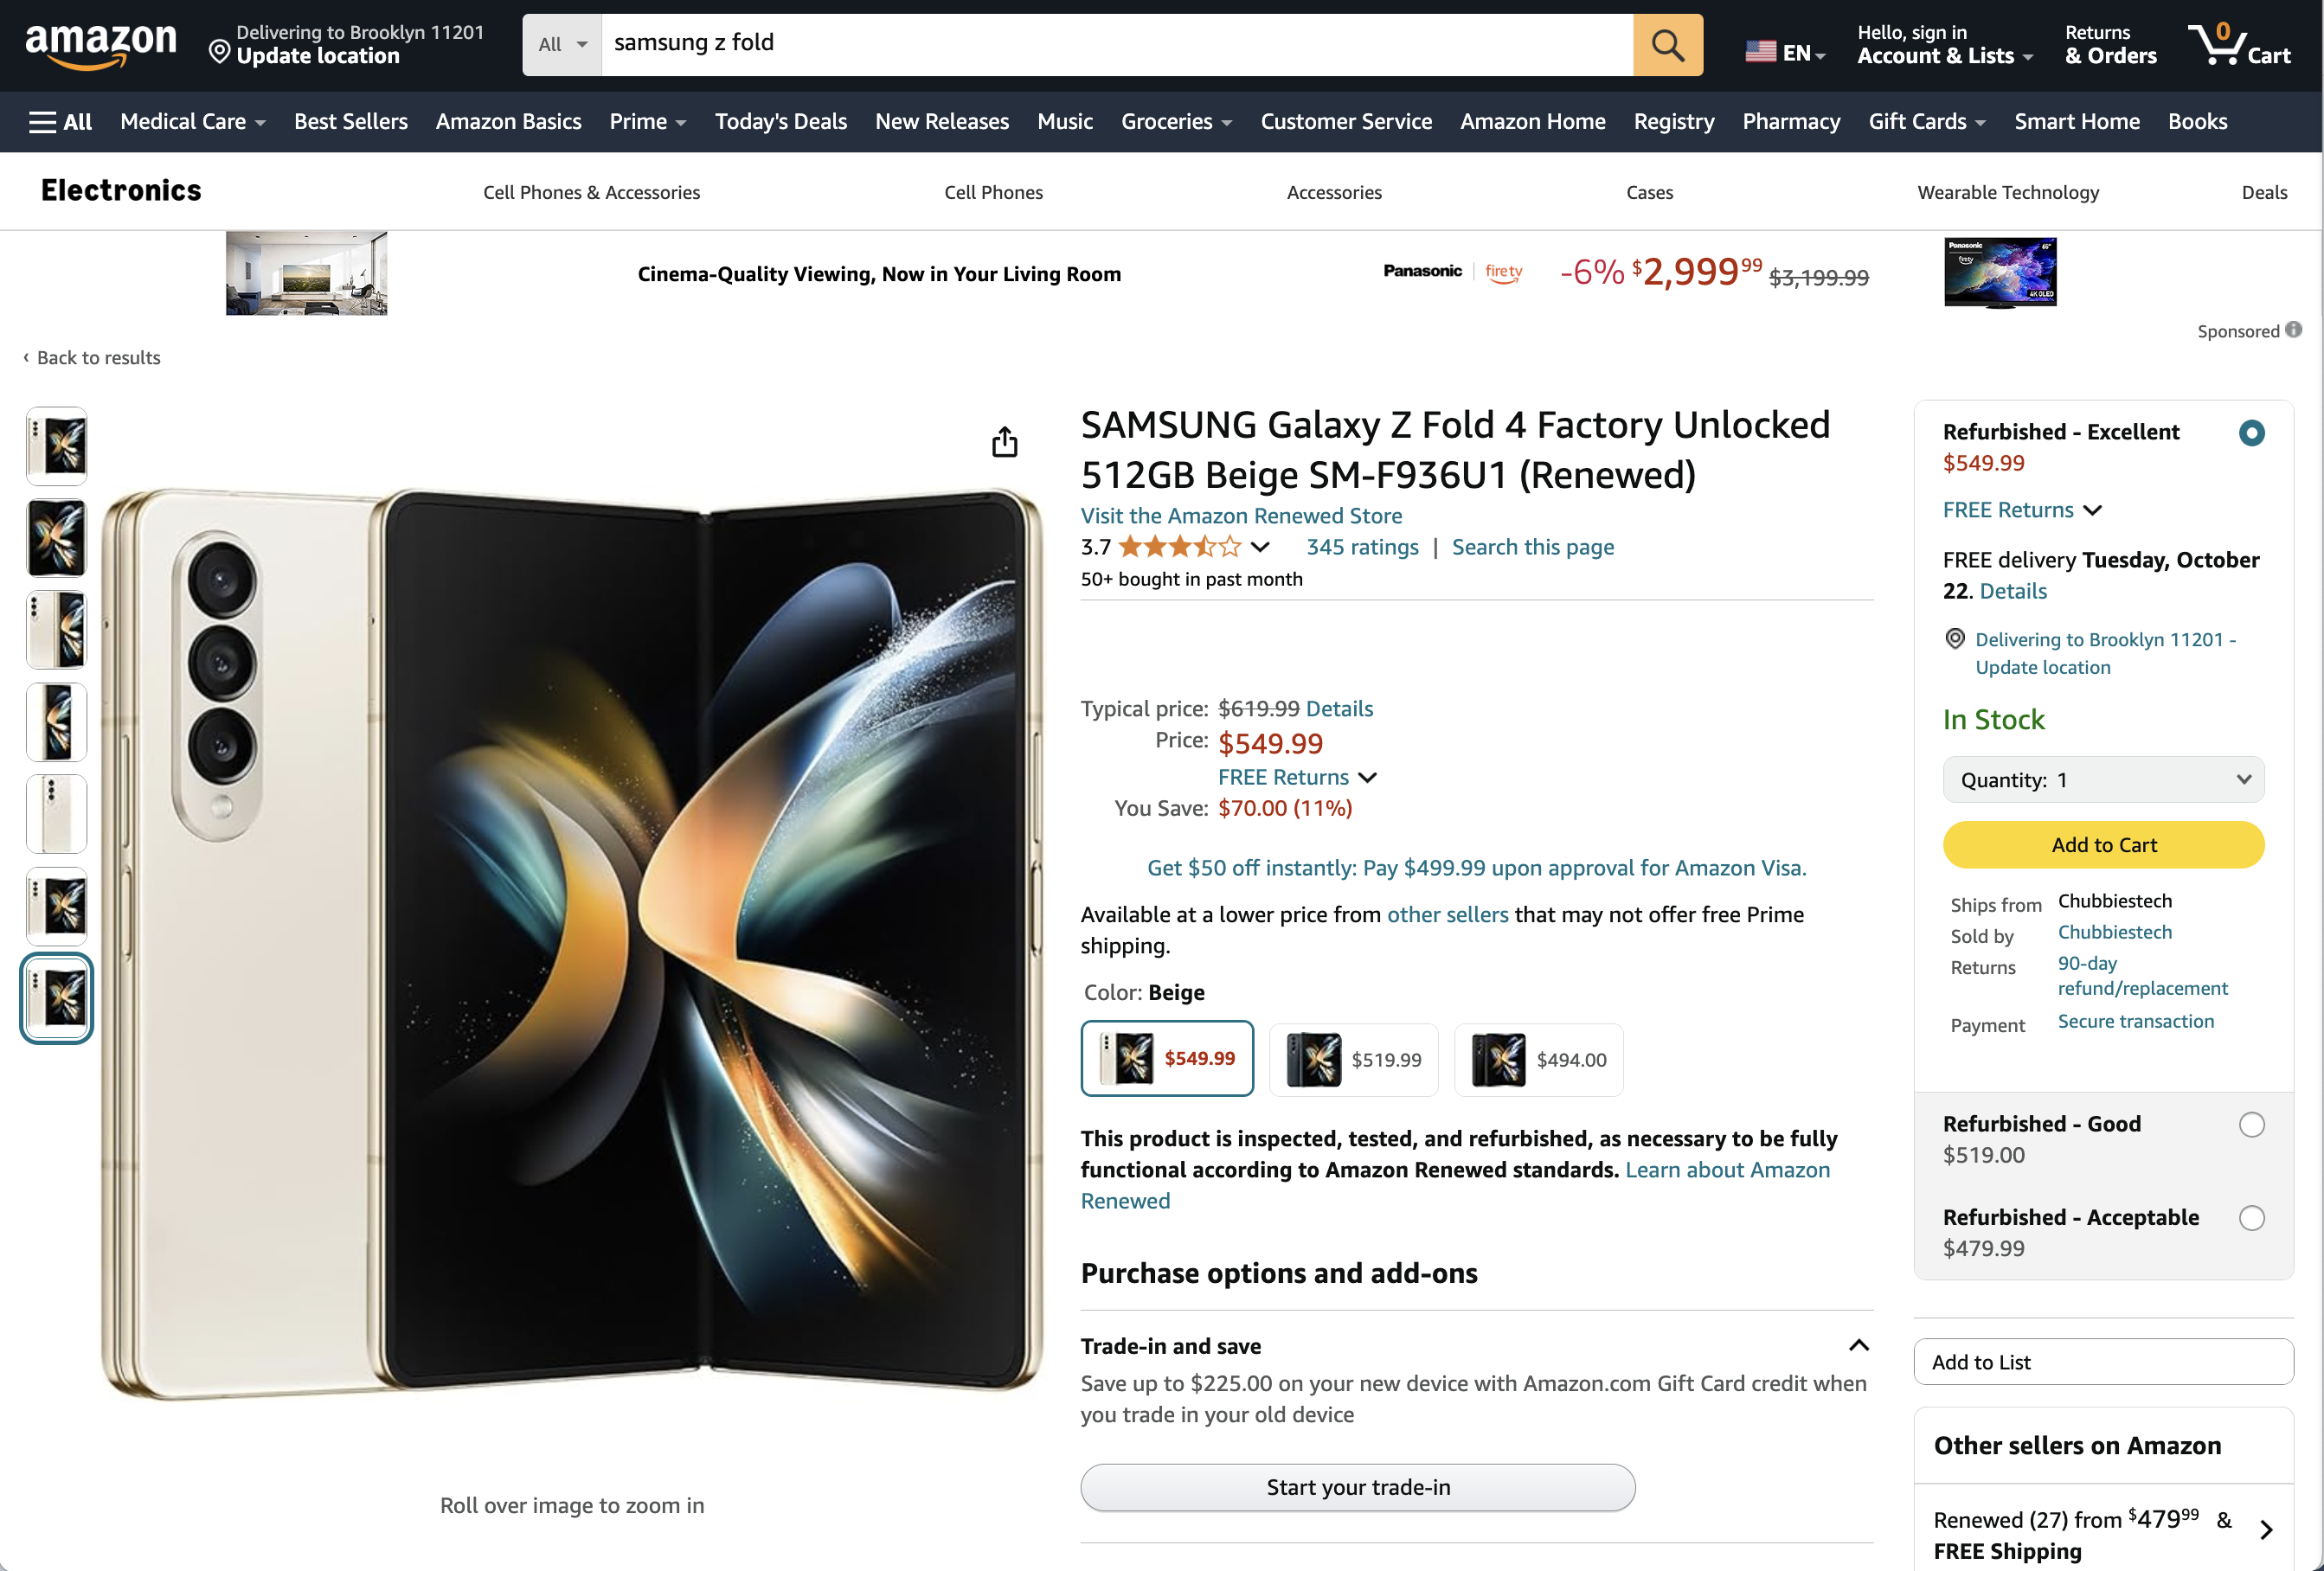The image size is (2324, 1571).
Task: Select the Beige color swatch
Action: point(1167,1058)
